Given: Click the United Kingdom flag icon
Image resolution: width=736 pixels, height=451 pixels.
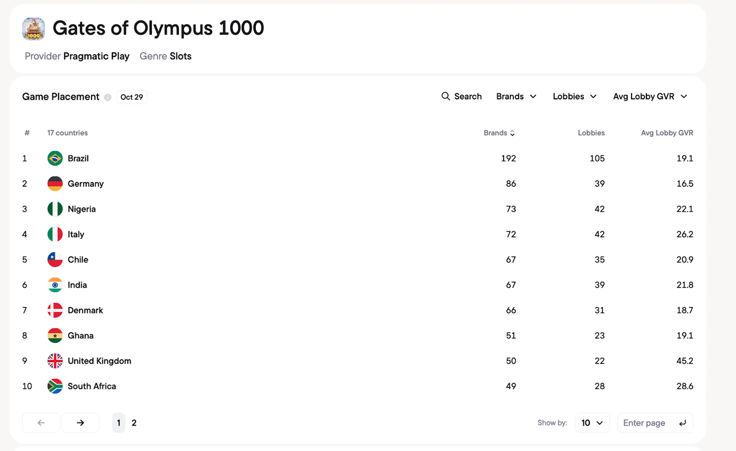Looking at the screenshot, I should [x=55, y=361].
